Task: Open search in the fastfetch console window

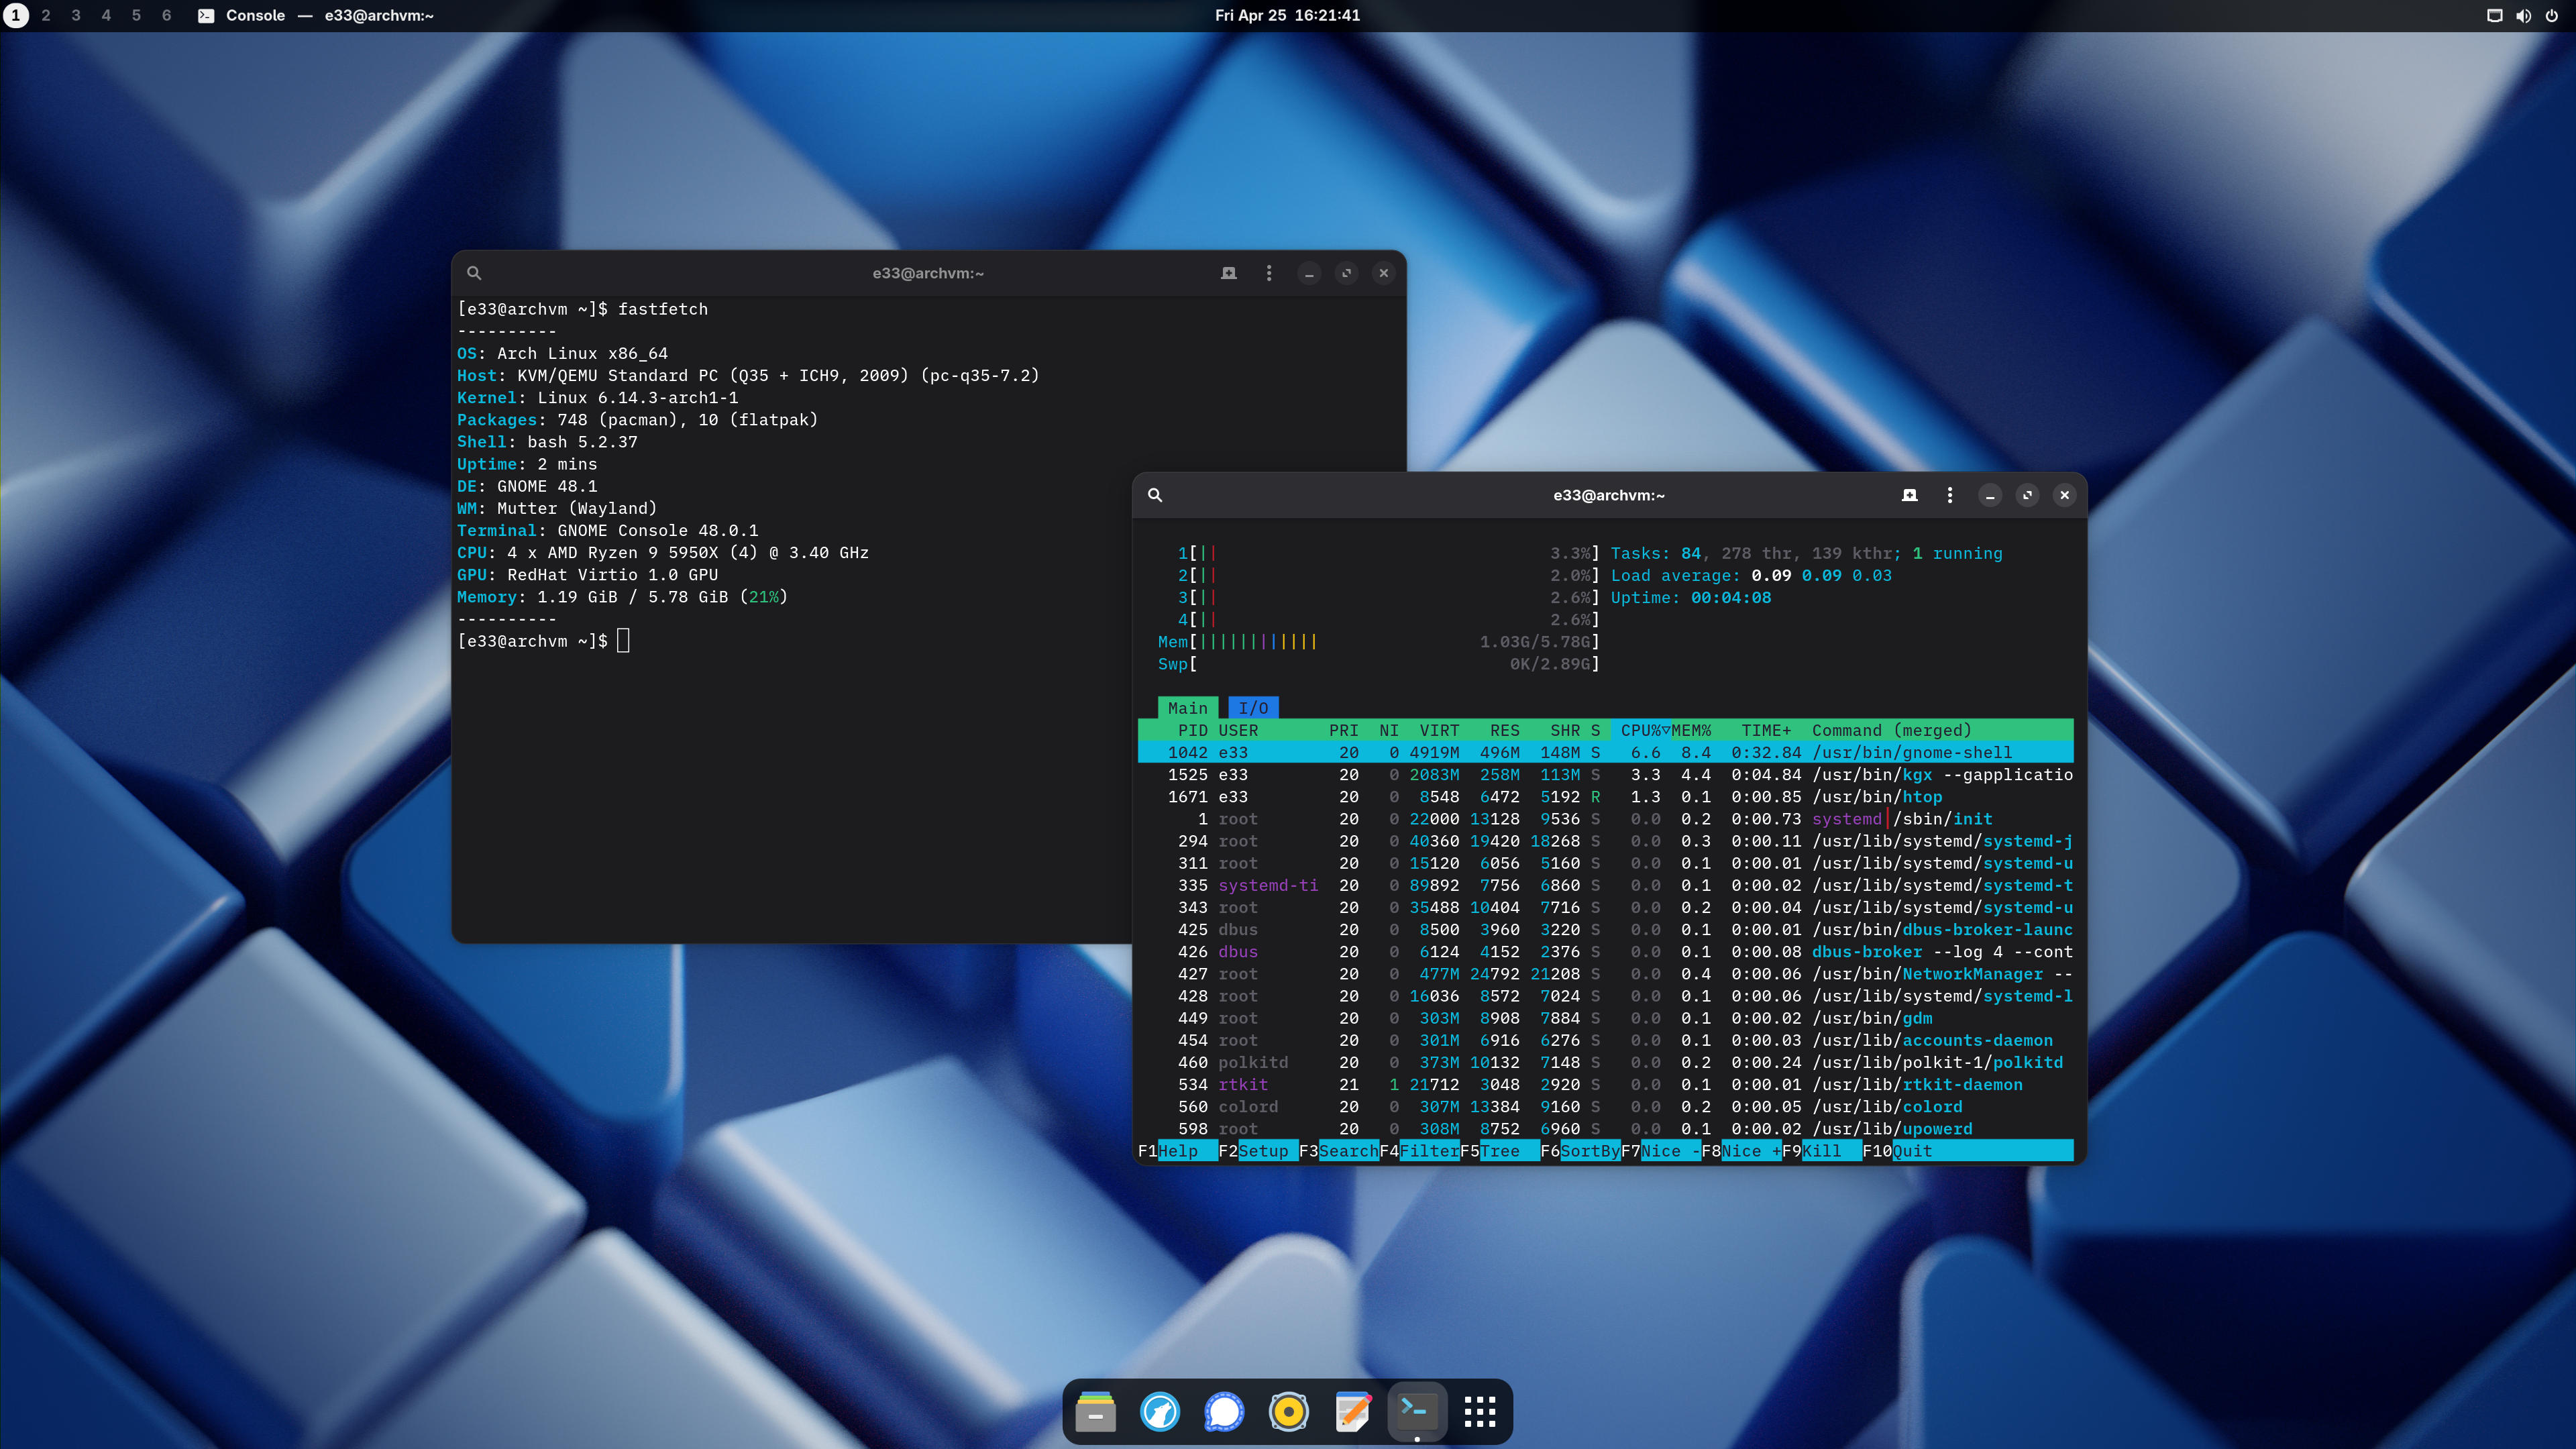Action: pyautogui.click(x=474, y=273)
